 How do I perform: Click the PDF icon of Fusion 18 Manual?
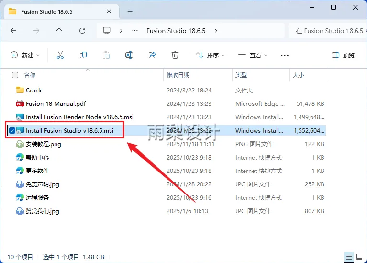point(20,103)
